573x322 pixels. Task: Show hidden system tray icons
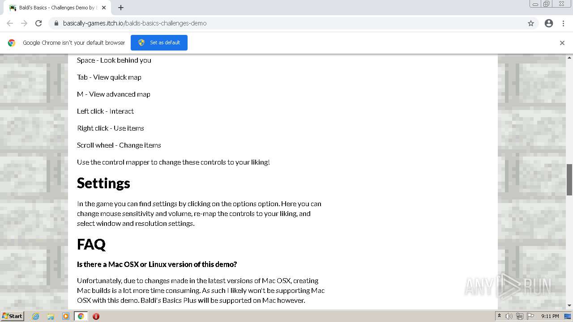[x=500, y=316]
